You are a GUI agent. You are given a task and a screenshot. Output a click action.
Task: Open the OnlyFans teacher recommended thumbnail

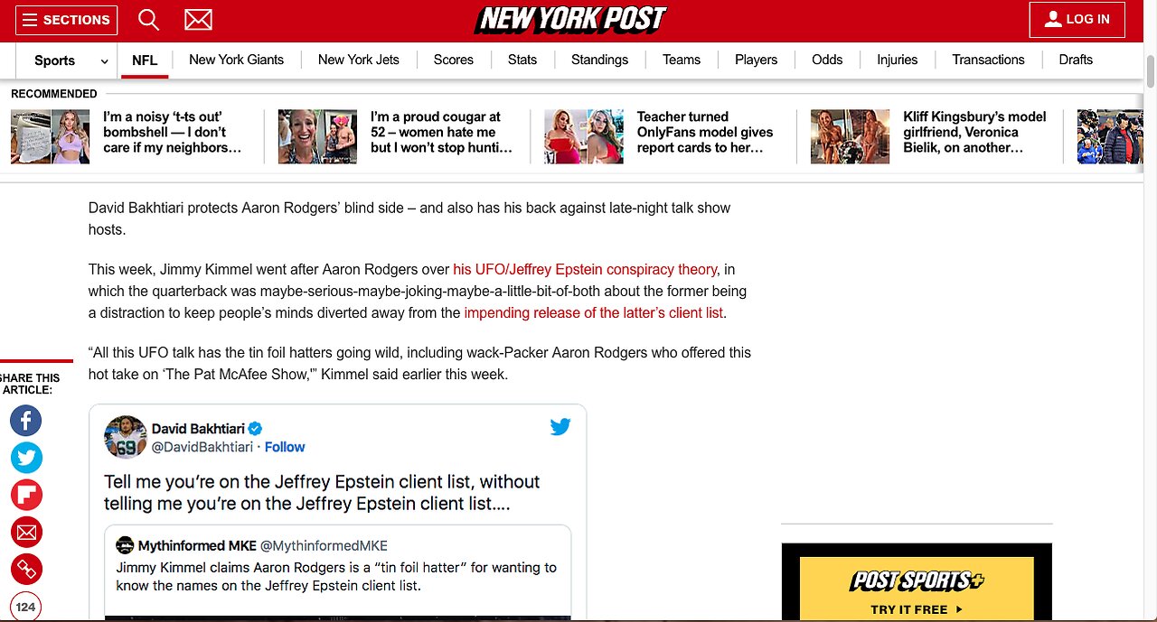coord(584,136)
